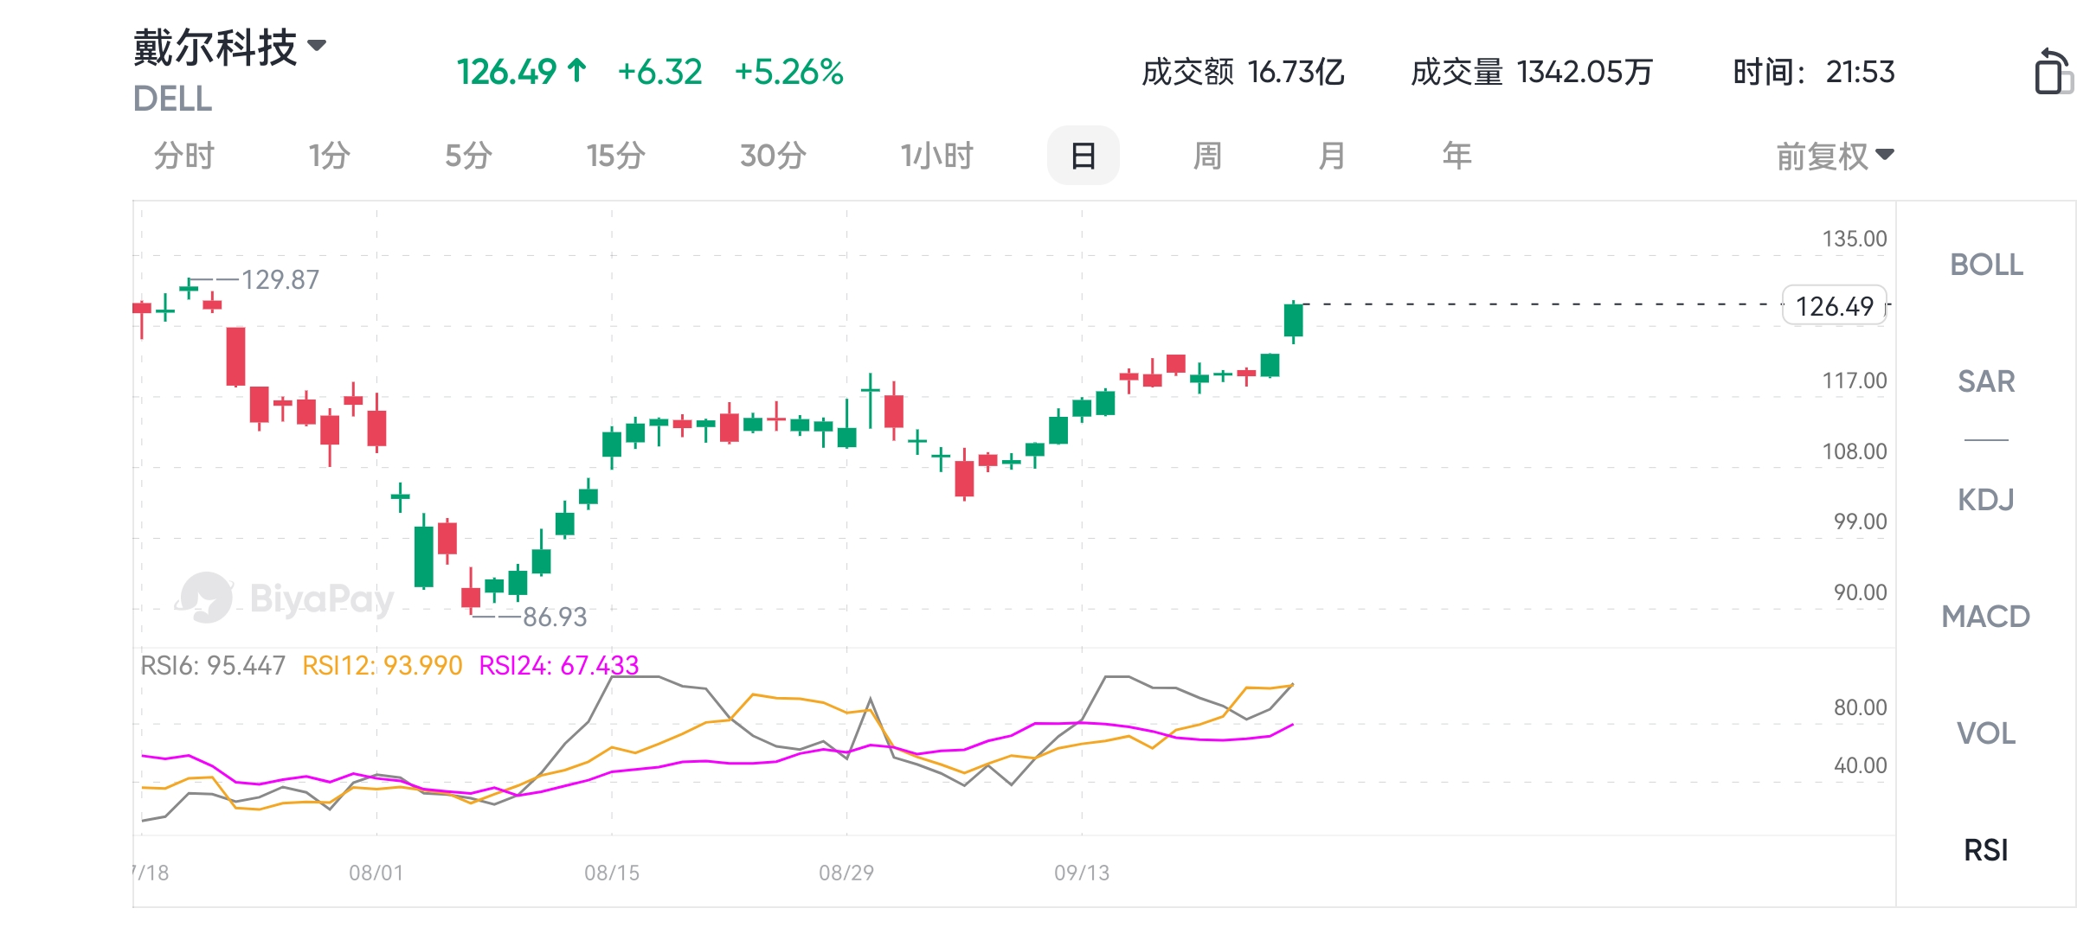Click the 08/15 date axis label
The height and width of the screenshot is (934, 2077).
point(612,873)
